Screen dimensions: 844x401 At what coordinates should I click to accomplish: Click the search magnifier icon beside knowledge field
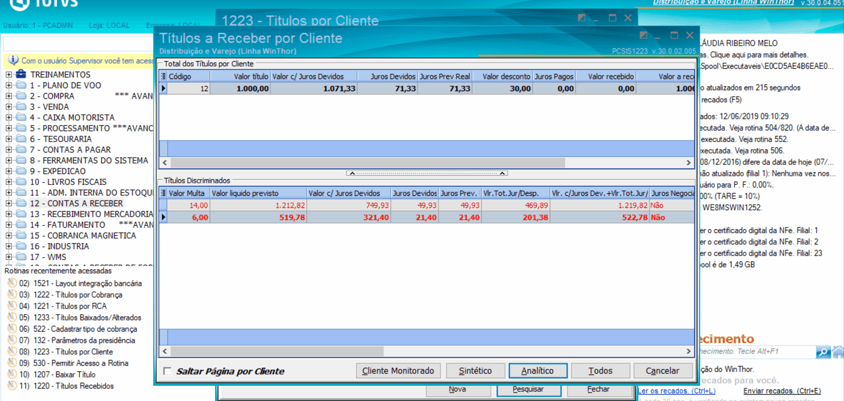coord(823,352)
